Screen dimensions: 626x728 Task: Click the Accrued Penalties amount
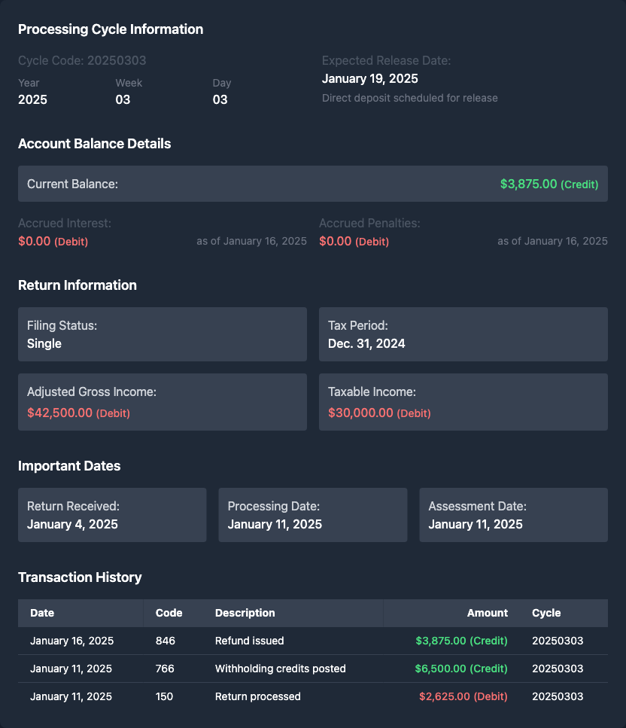click(354, 242)
